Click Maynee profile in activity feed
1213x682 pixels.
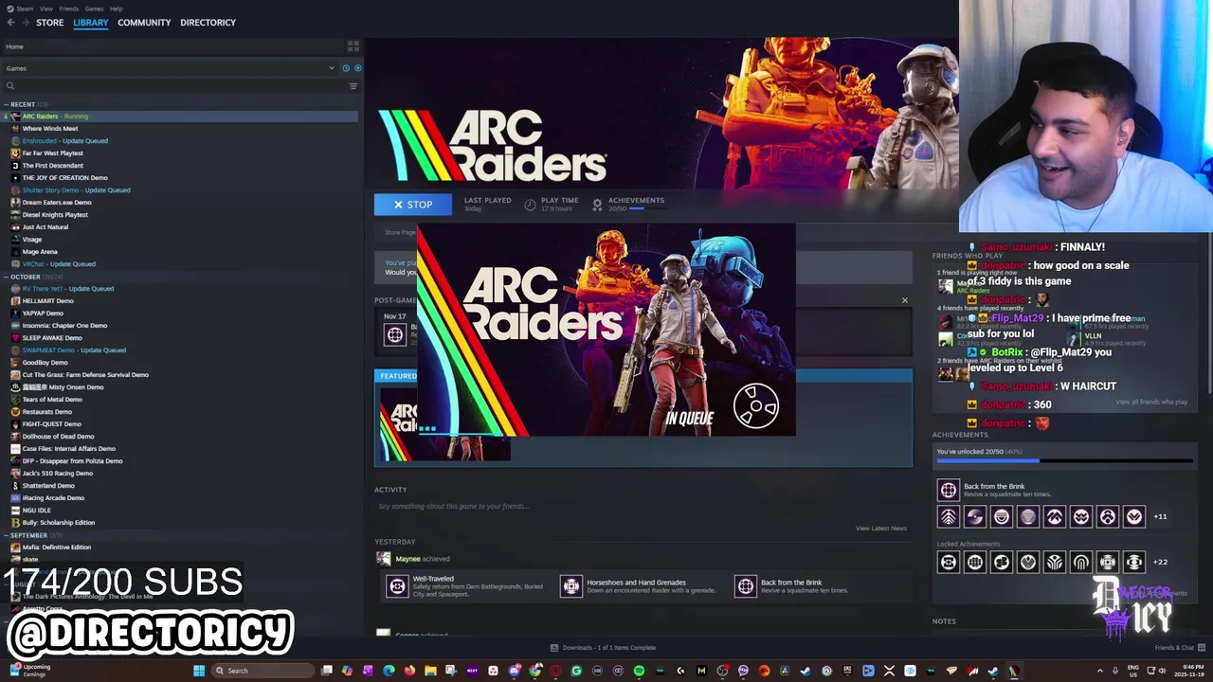(407, 559)
